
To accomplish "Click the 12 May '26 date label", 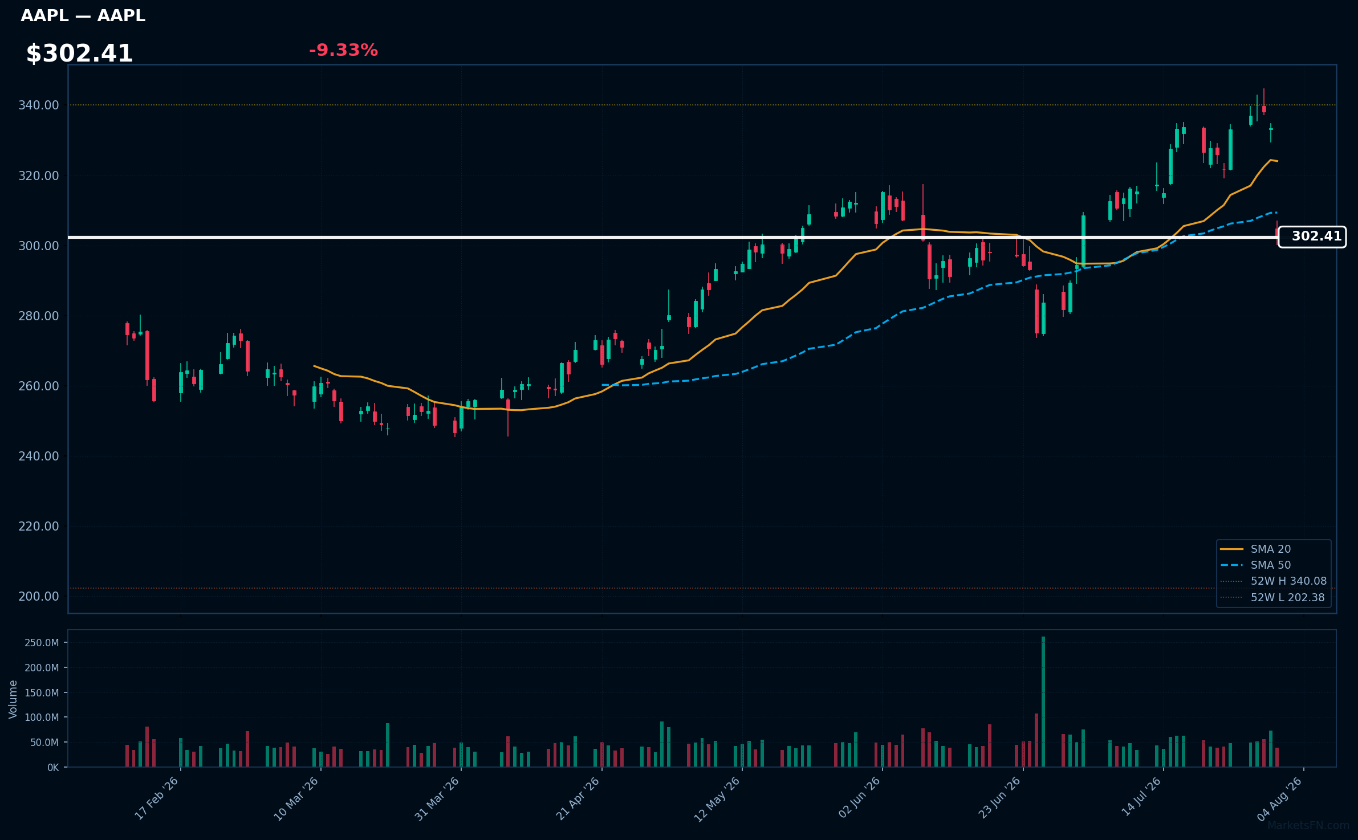I will click(717, 800).
